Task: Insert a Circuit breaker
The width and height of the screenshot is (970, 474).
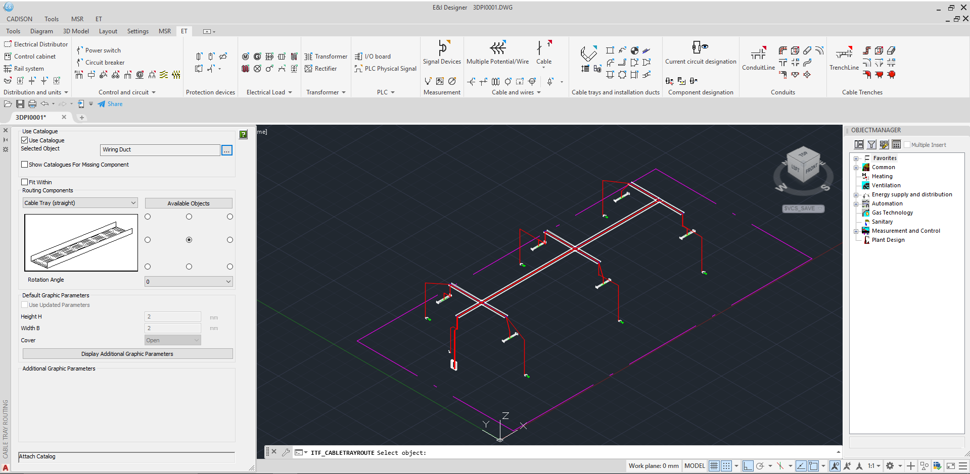Action: (100, 63)
